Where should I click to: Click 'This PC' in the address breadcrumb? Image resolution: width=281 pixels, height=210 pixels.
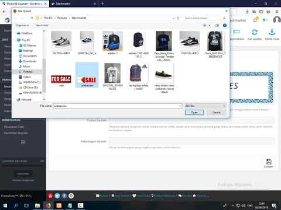48,18
